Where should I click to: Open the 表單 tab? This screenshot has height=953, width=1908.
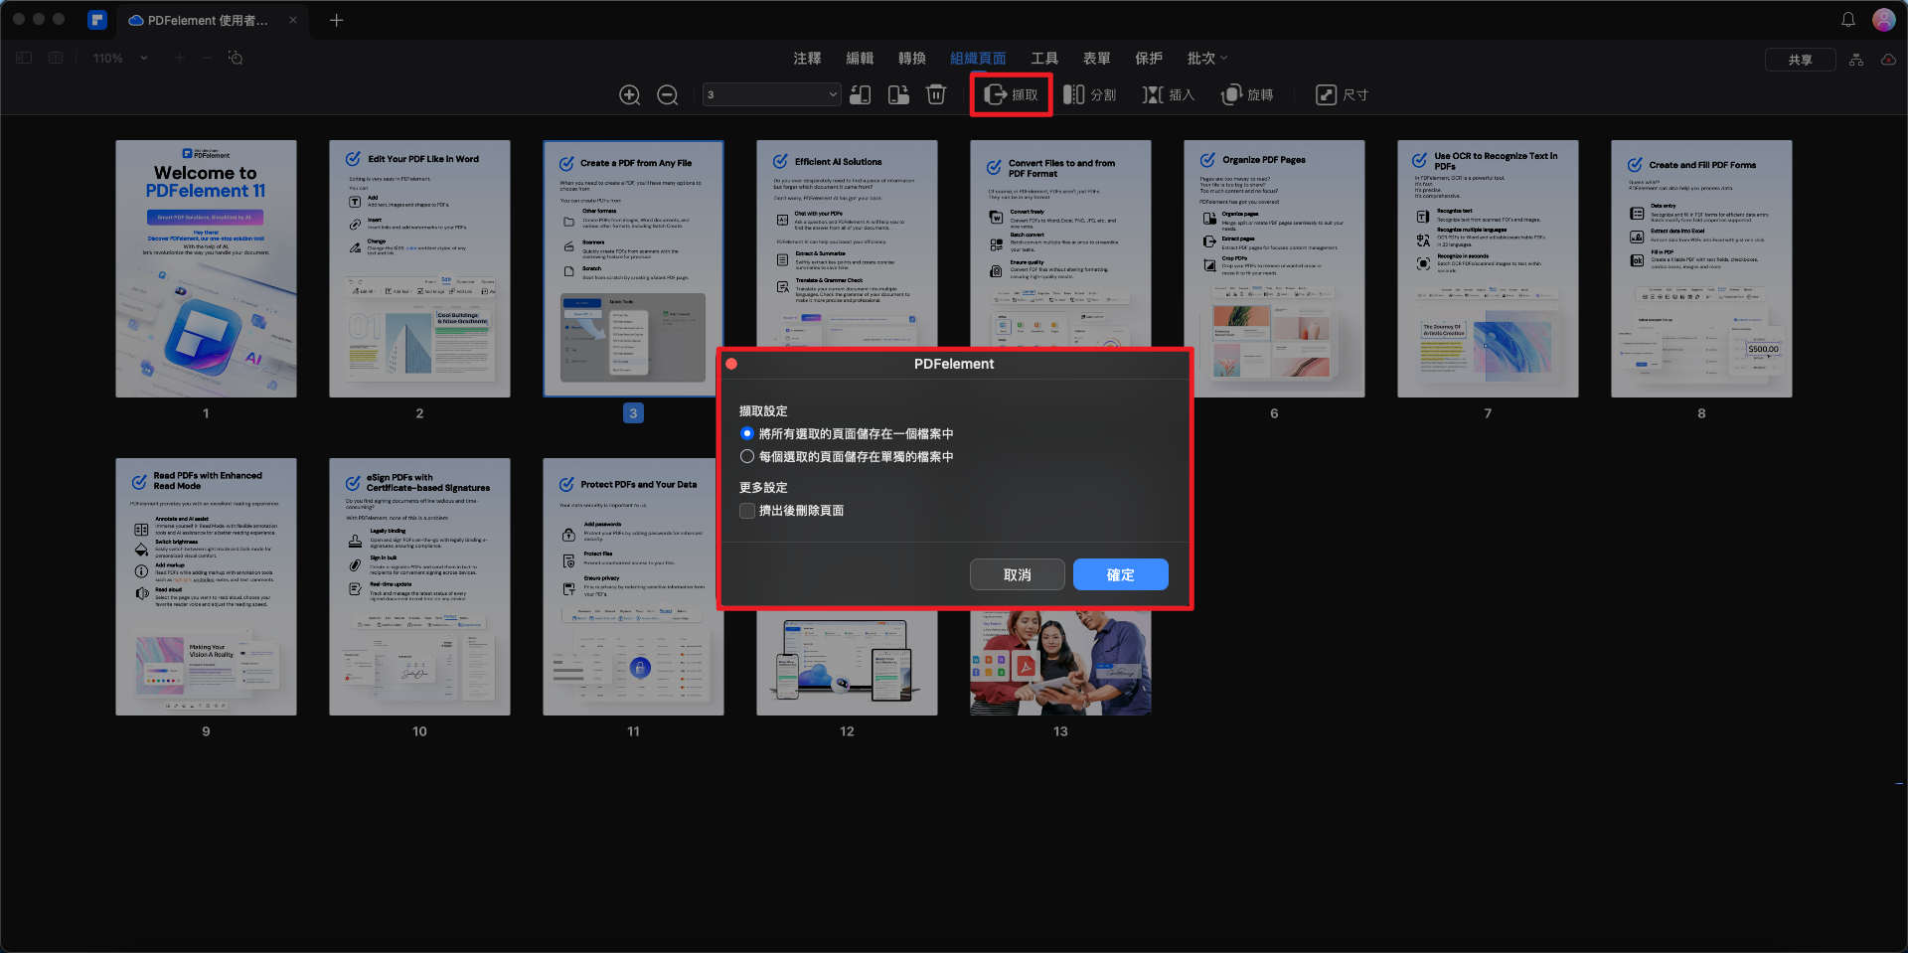(1097, 59)
